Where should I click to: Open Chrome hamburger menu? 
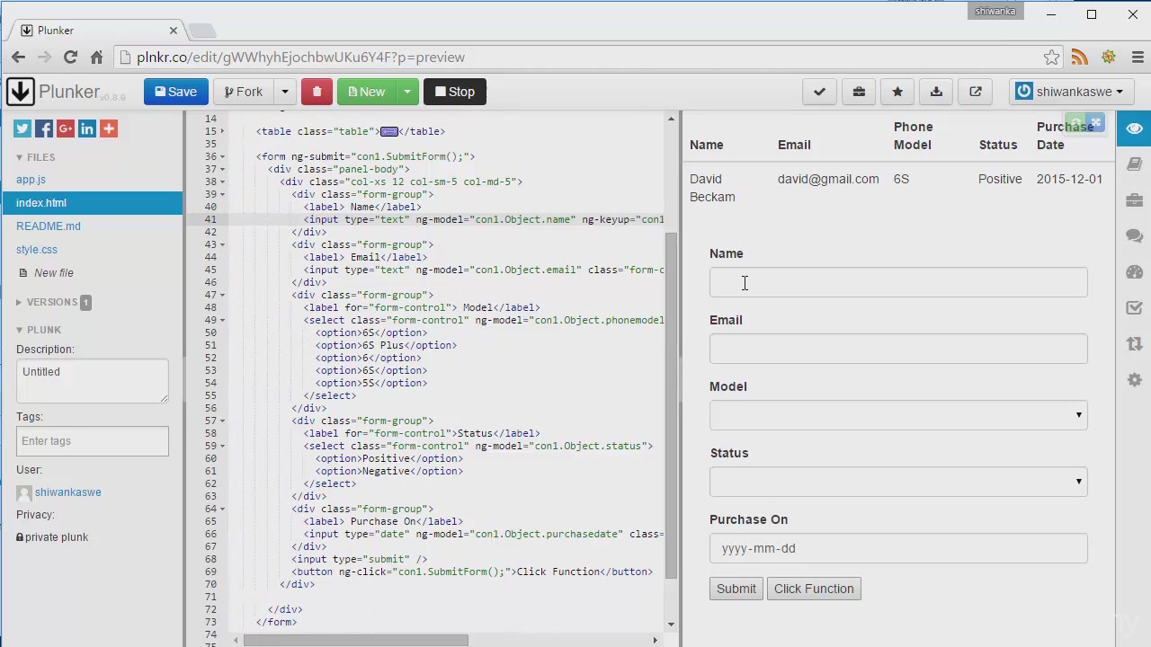tap(1138, 57)
